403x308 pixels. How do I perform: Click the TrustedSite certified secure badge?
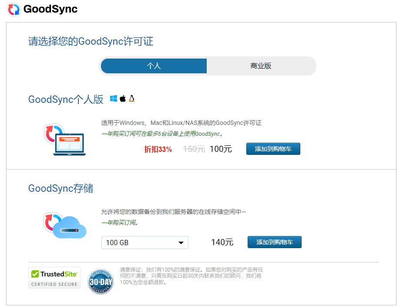tap(54, 278)
